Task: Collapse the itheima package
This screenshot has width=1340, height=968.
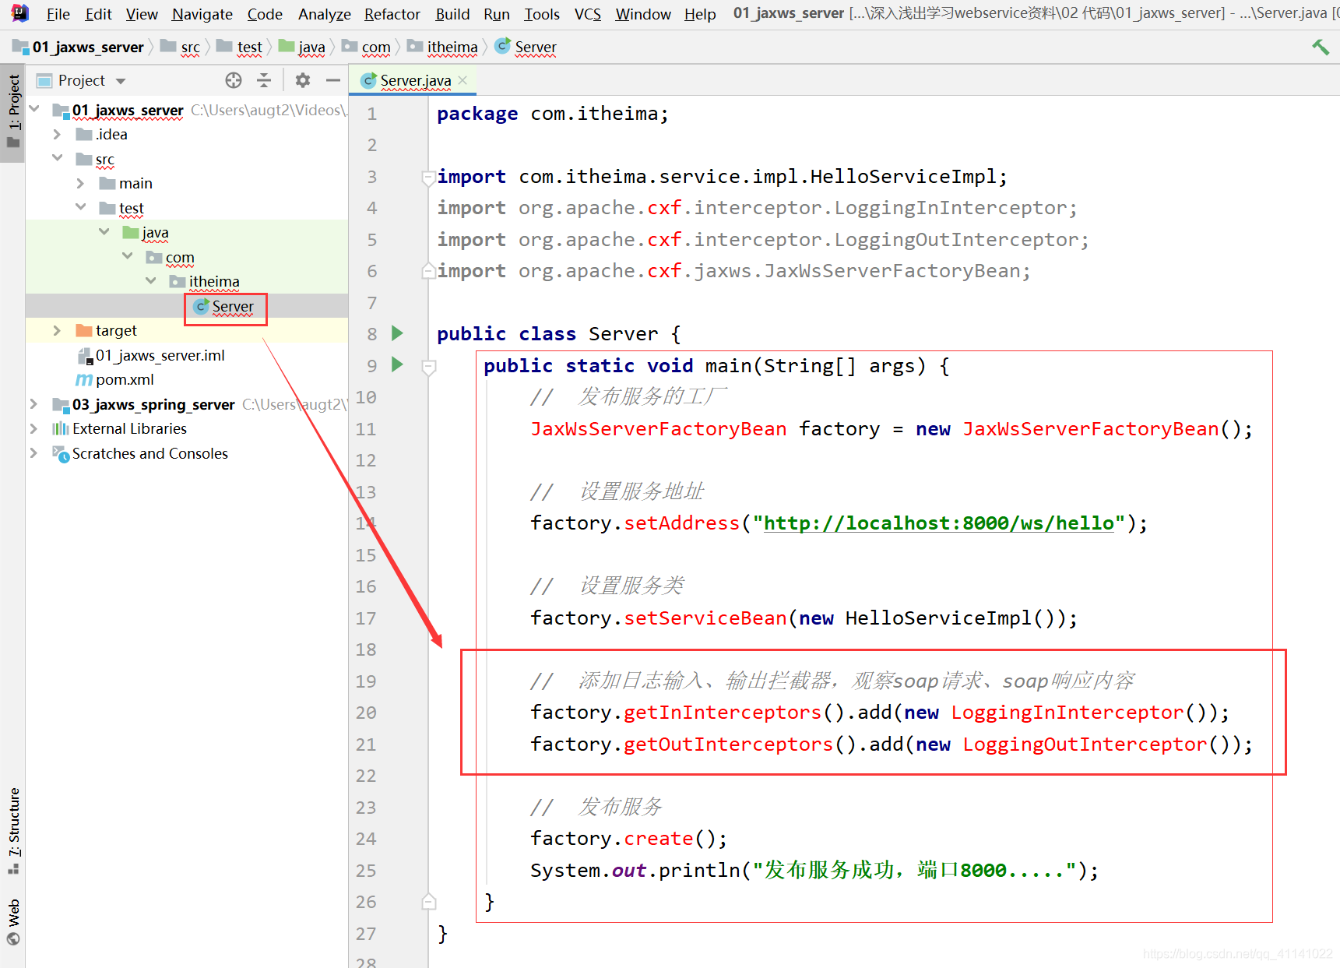Action: tap(150, 280)
